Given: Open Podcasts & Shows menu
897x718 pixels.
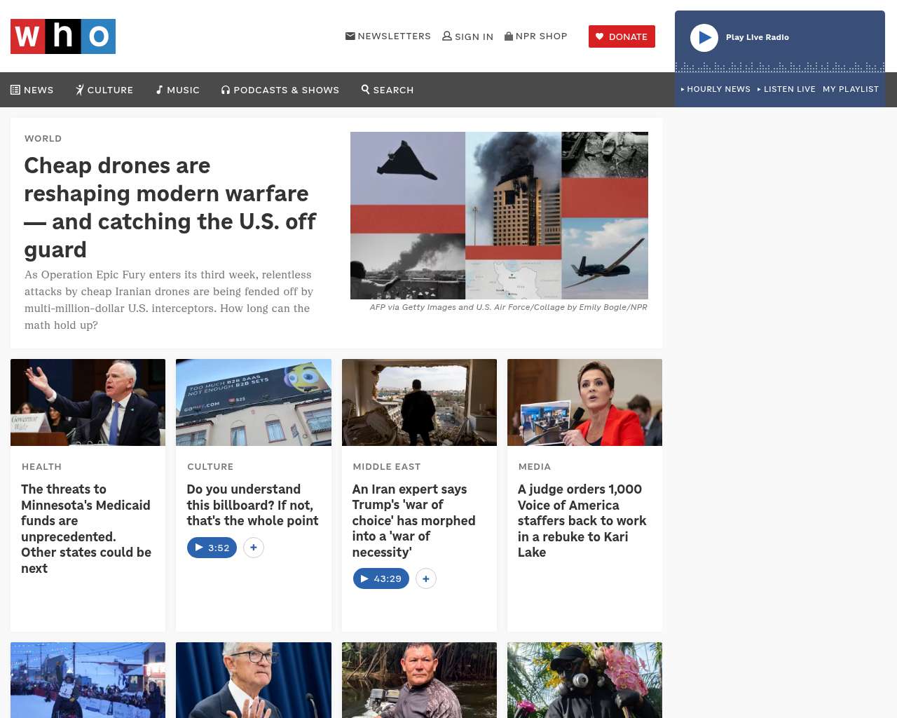Looking at the screenshot, I should click(280, 90).
